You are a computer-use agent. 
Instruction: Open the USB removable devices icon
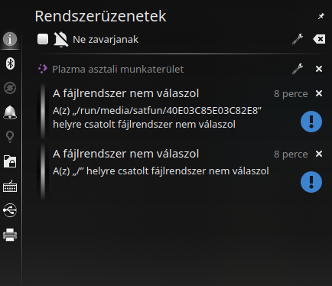[10, 210]
